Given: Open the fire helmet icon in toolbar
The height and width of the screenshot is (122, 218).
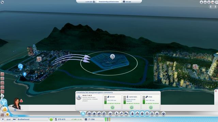Looking at the screenshot, I should (137, 114).
